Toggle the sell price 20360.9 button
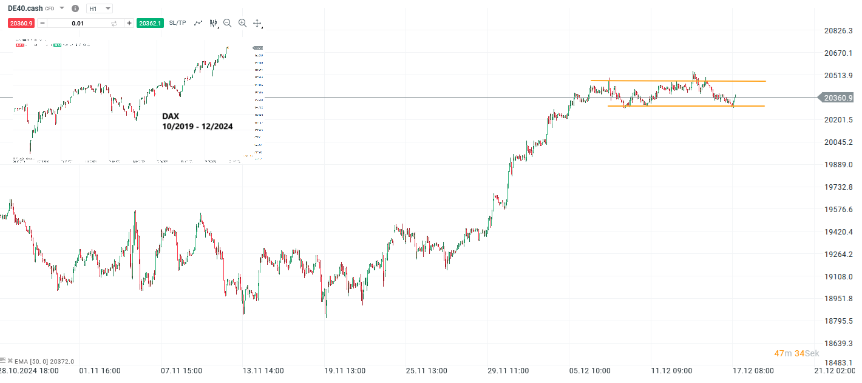This screenshot has height=383, width=862. pyautogui.click(x=22, y=23)
